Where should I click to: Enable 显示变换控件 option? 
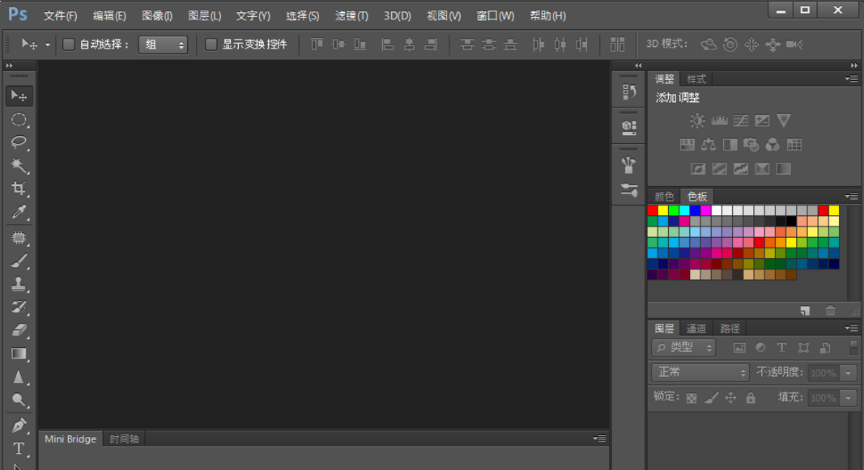point(209,44)
